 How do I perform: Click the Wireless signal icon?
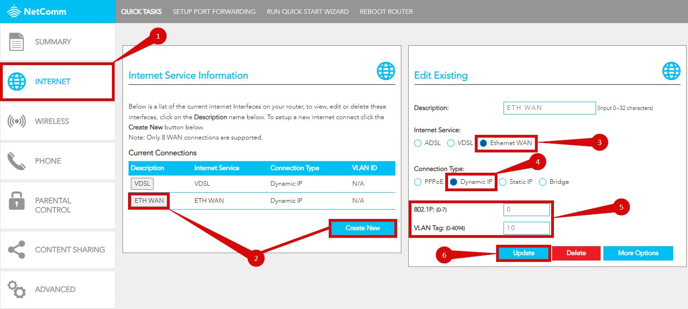[x=17, y=121]
